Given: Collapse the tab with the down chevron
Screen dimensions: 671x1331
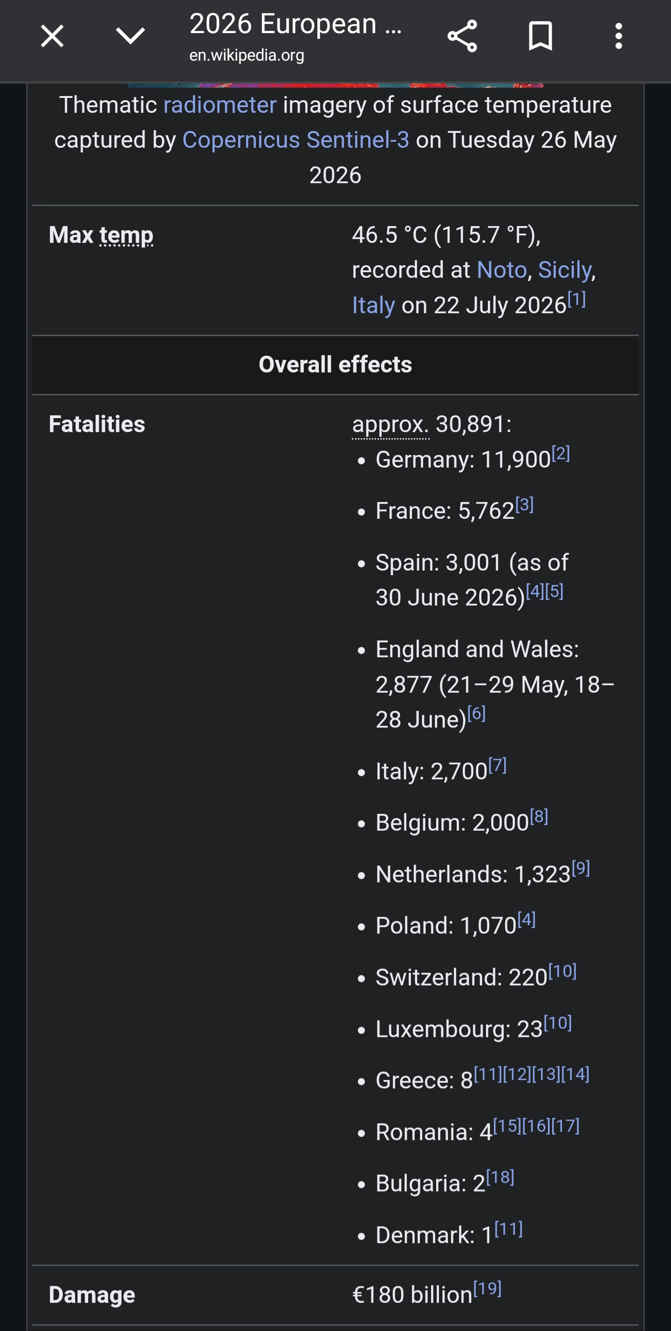Looking at the screenshot, I should click(130, 36).
